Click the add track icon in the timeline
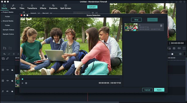Screen dimensions: 187x103 click(3, 58)
